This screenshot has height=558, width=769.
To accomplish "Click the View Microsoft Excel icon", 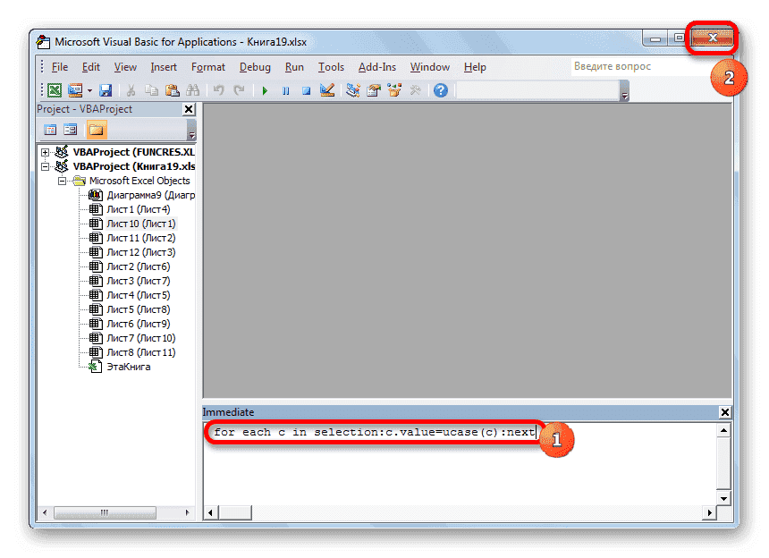I will click(x=55, y=89).
